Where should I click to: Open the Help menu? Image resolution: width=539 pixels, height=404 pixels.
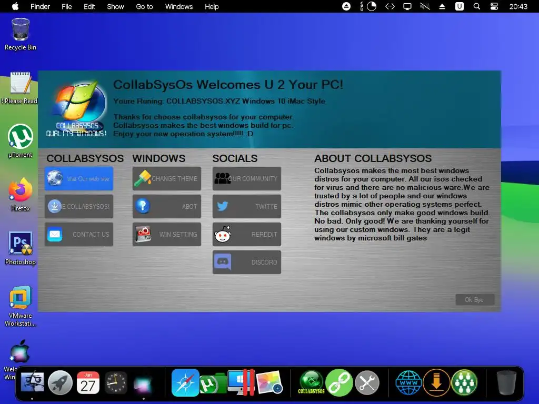pos(212,6)
